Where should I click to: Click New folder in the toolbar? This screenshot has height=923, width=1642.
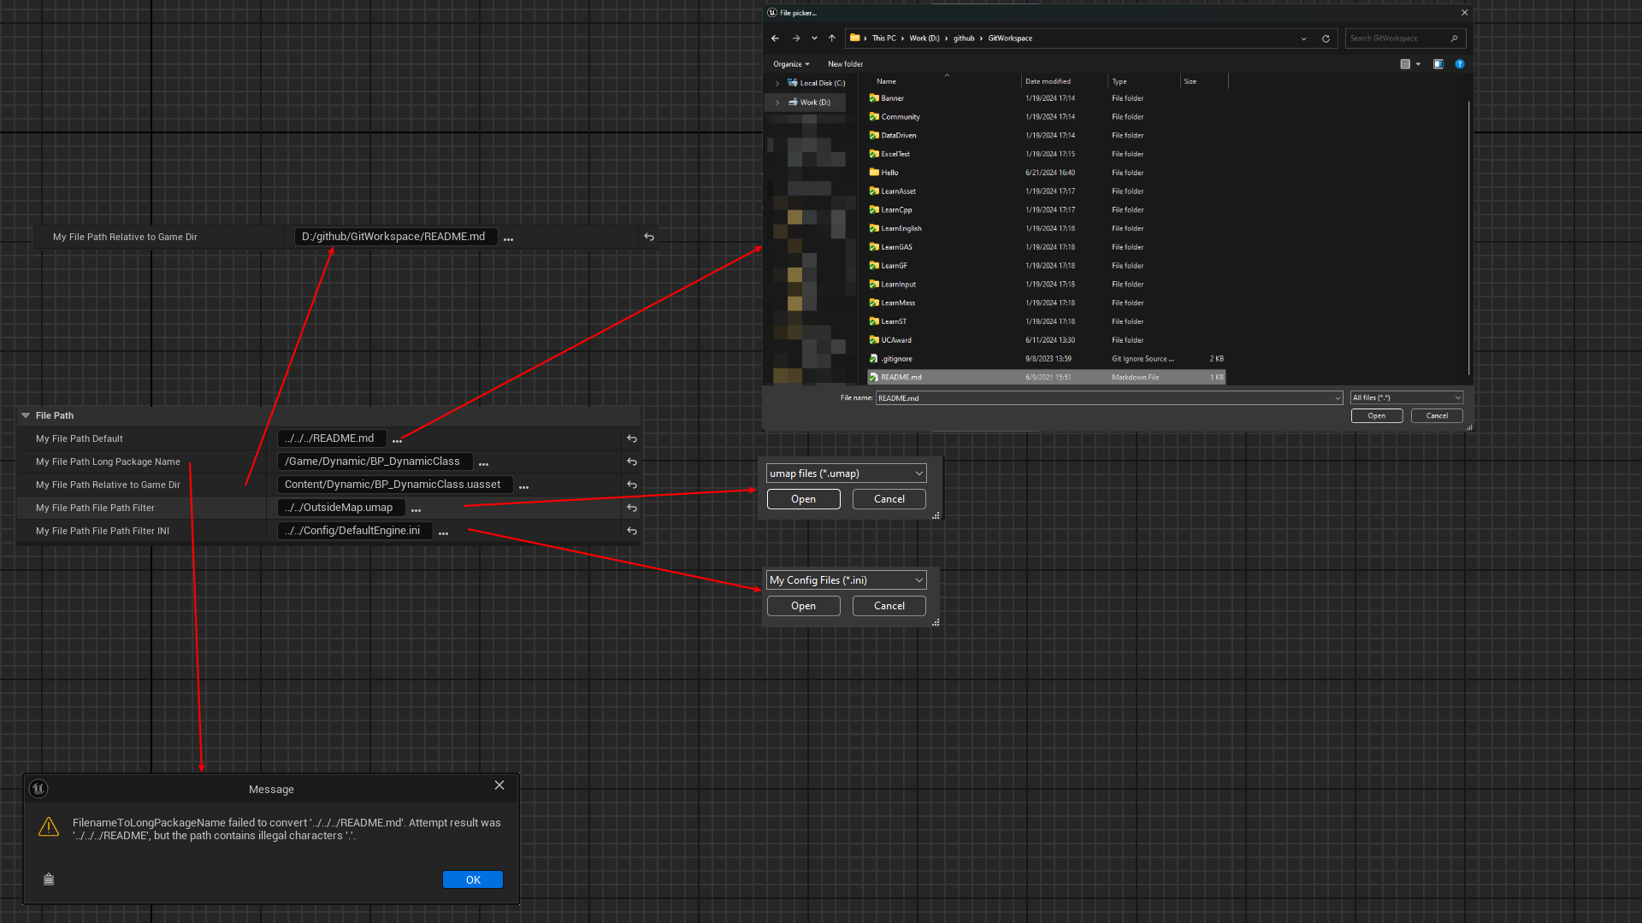845,64
